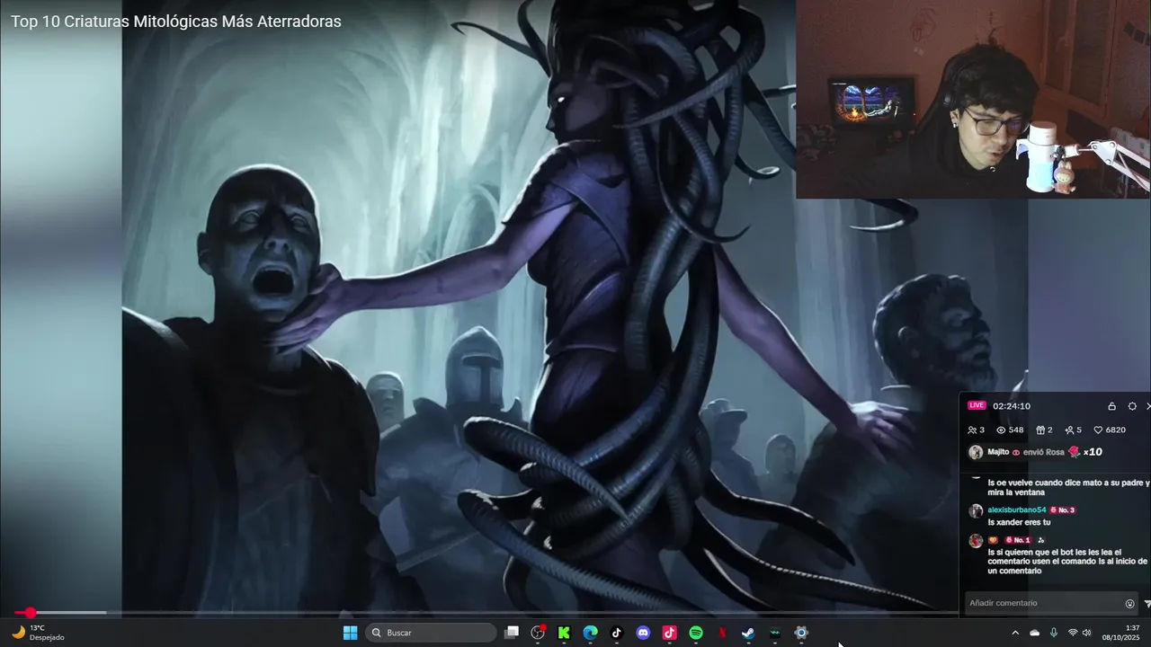
Task: Click the bot command instruction comment
Action: click(1067, 562)
